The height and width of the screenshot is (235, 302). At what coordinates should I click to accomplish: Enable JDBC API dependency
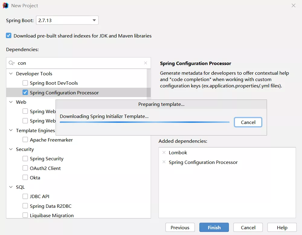coord(25,196)
